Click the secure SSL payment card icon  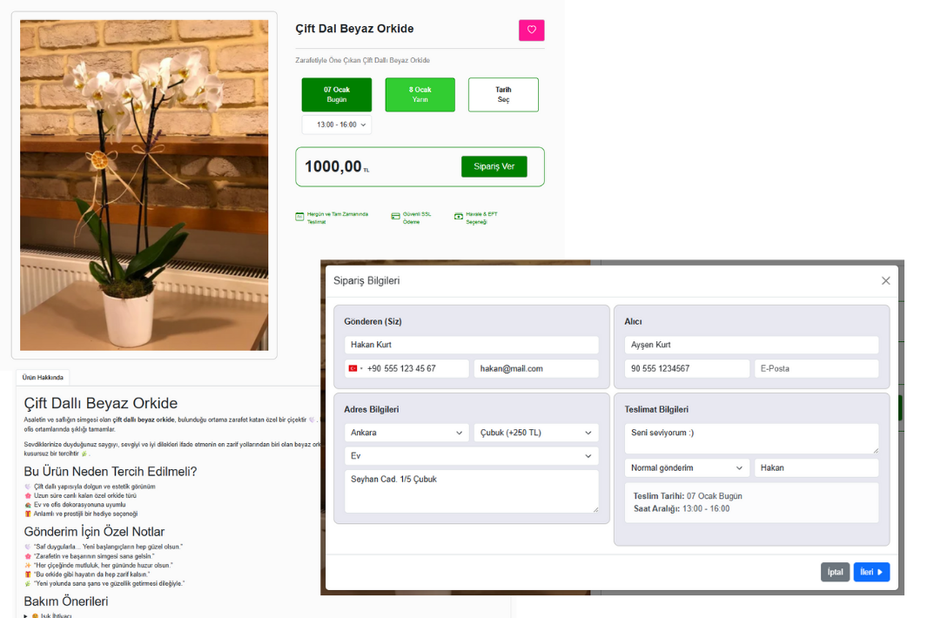tap(395, 217)
